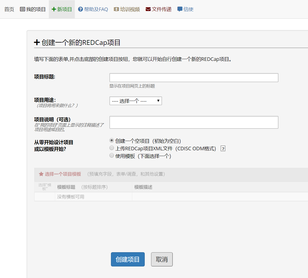Go to 我的项目 tab

pyautogui.click(x=33, y=9)
